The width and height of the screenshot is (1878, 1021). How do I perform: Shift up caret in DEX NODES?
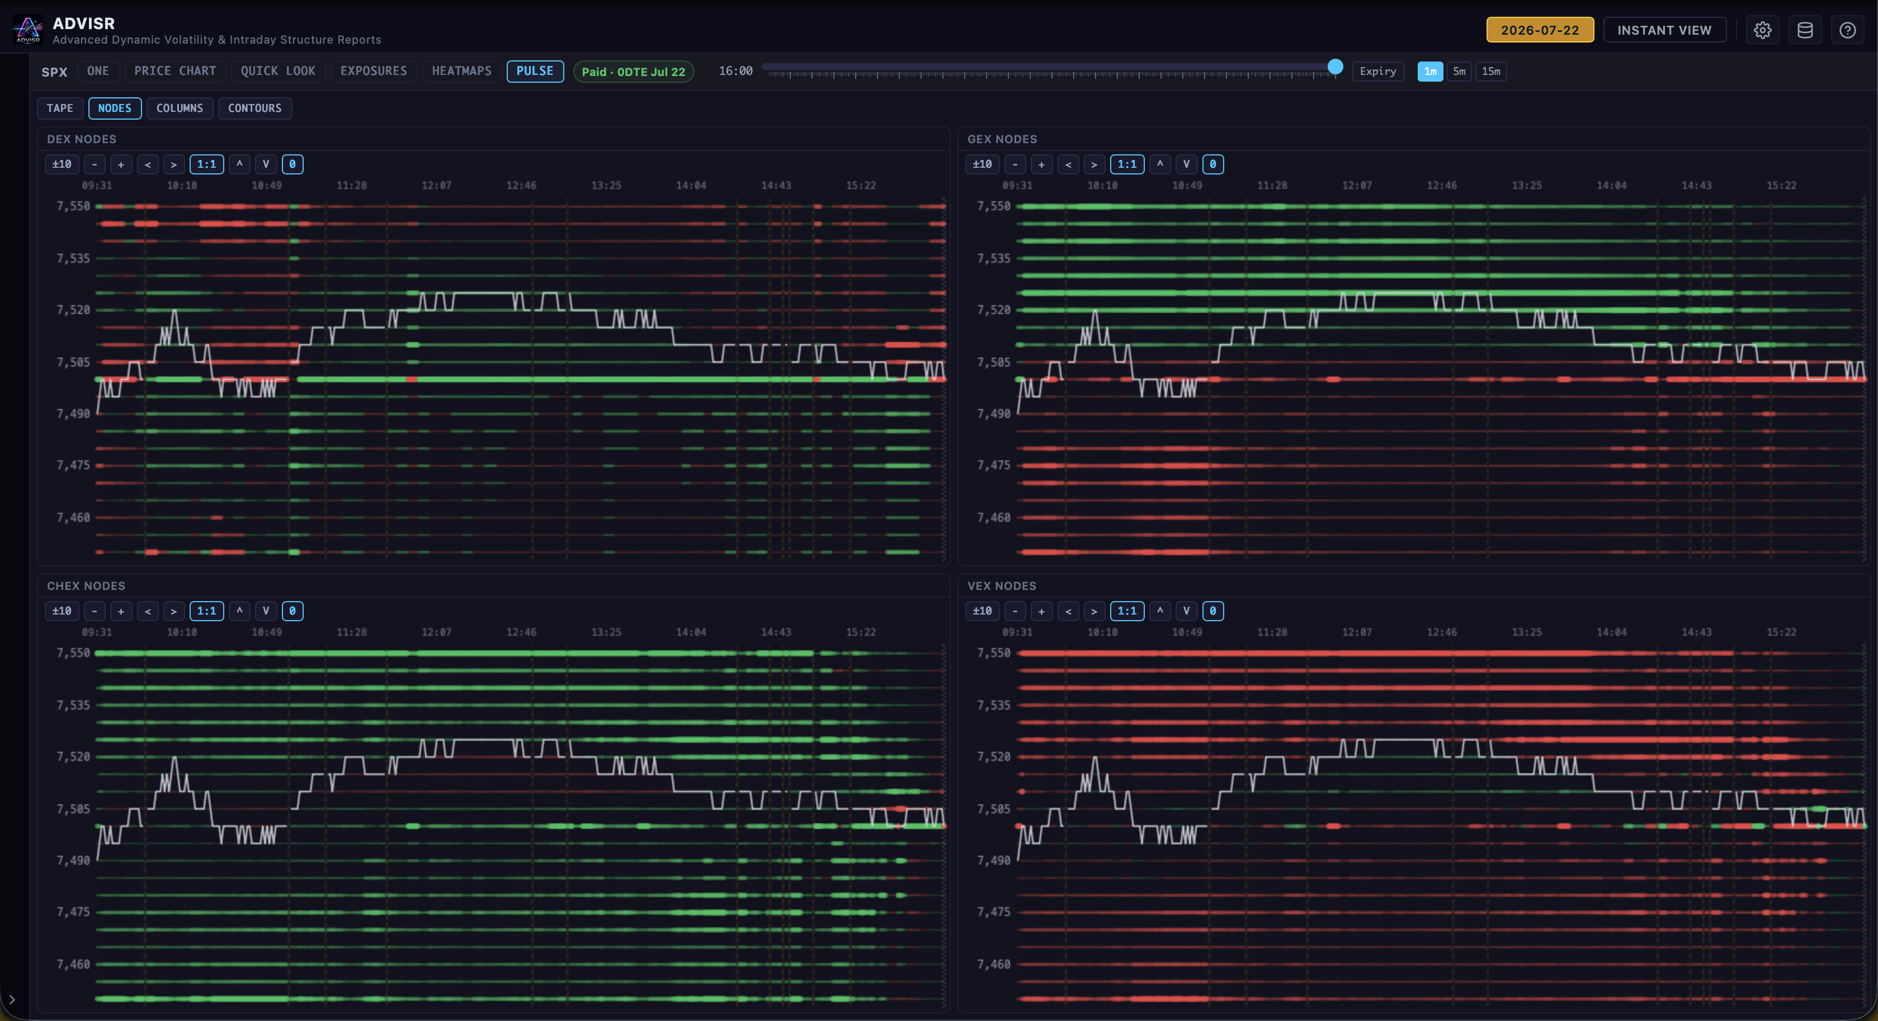coord(239,164)
